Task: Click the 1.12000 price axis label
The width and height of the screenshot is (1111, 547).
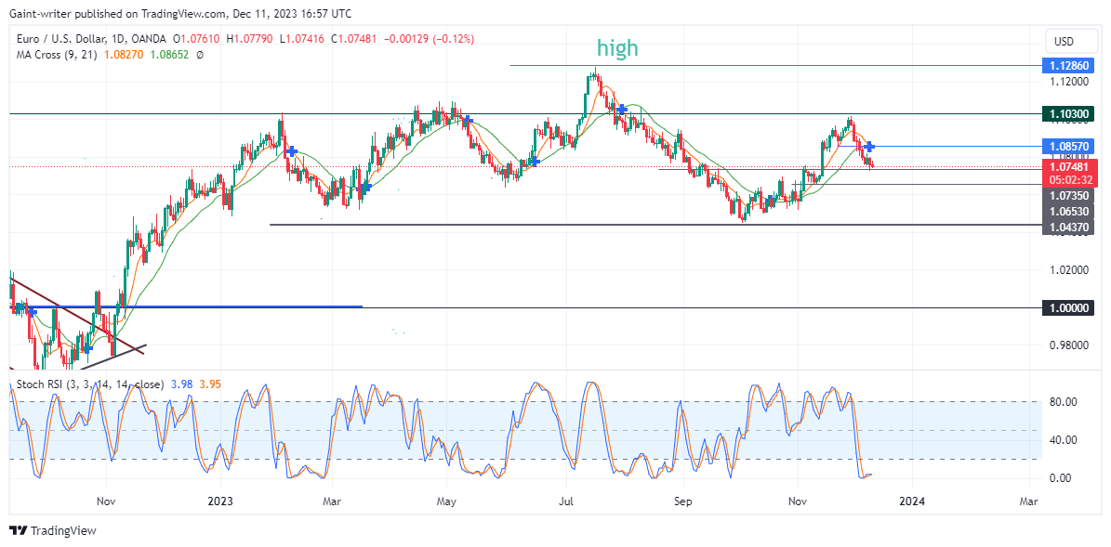Action: click(1068, 82)
